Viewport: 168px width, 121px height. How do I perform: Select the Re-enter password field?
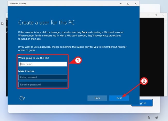(x=43, y=84)
